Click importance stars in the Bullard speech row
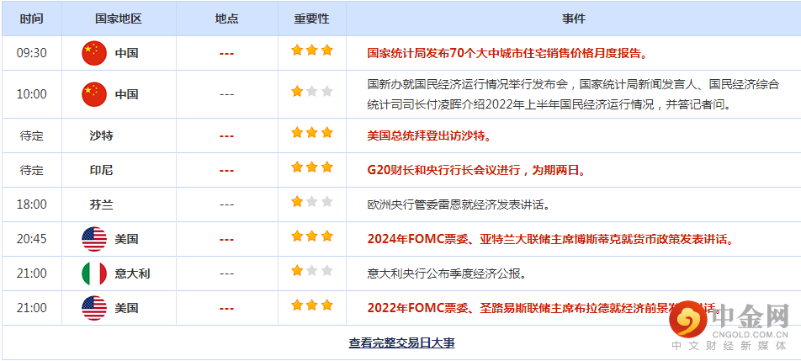Screen dimensions: 801x361 point(311,305)
